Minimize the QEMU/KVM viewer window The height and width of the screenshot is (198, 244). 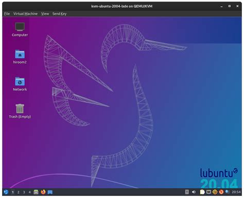click(221, 6)
